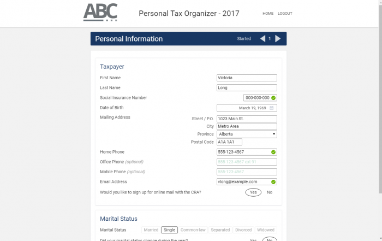Viewport: 382px width, 241px height.
Task: Click the Home Phone validation checkmark
Action: (273, 152)
